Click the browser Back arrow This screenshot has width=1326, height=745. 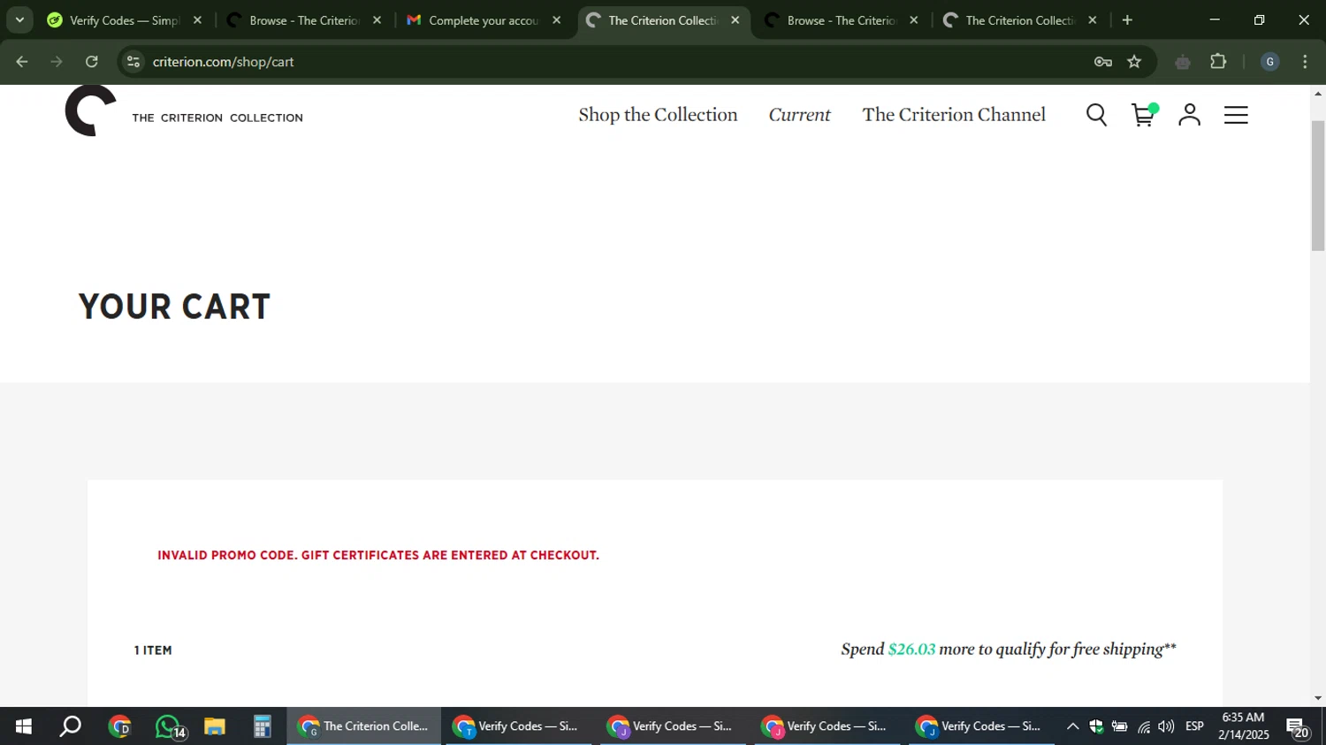(x=22, y=62)
